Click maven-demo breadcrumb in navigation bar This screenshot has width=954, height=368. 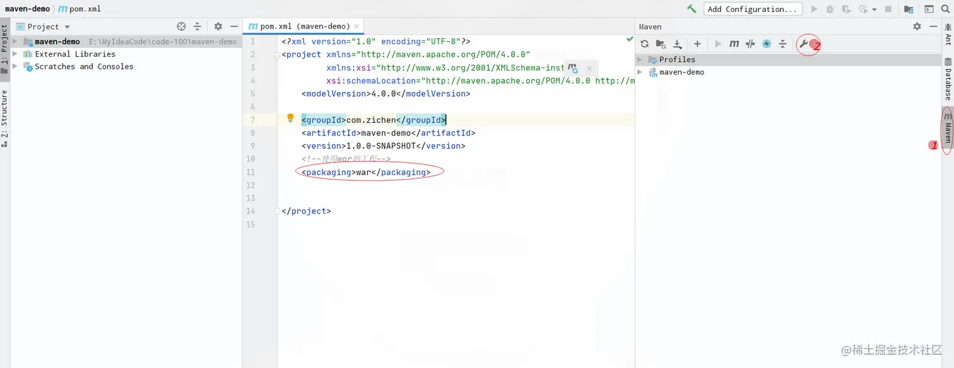[27, 9]
